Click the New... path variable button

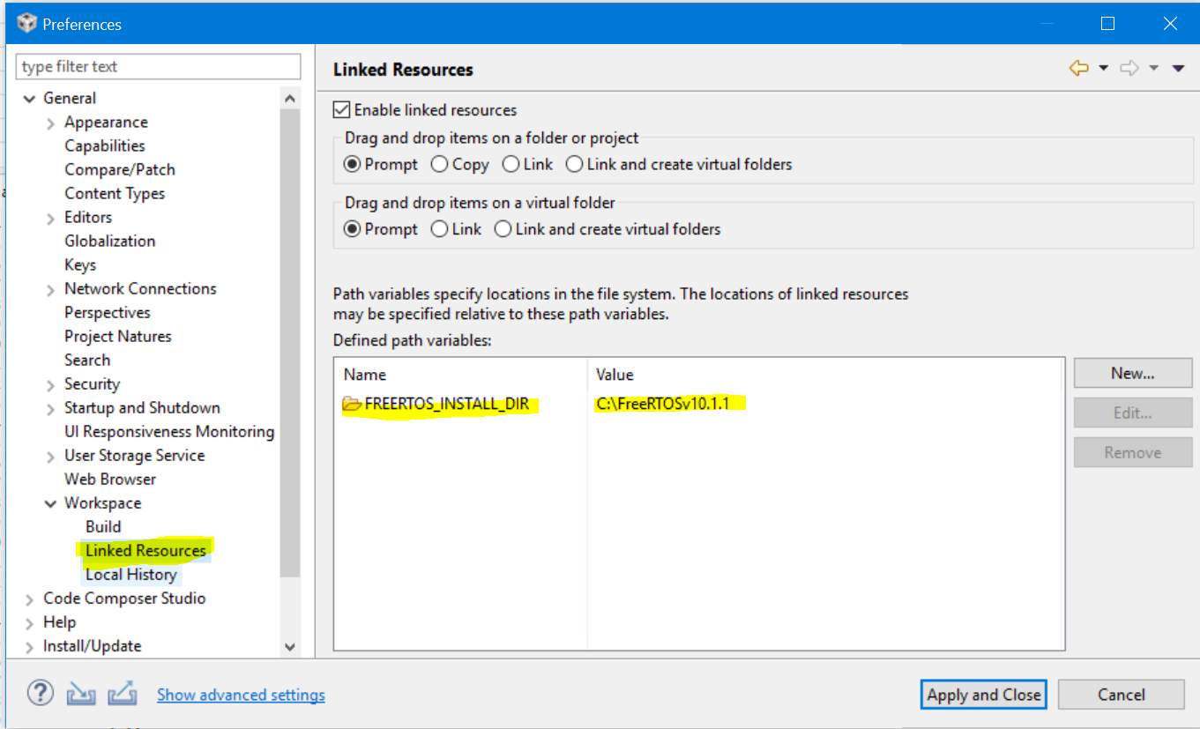1132,373
